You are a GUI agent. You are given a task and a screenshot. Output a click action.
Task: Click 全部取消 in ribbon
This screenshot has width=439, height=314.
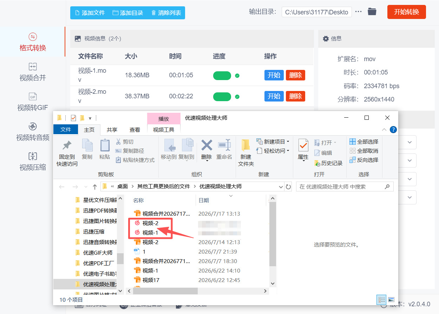(x=364, y=151)
